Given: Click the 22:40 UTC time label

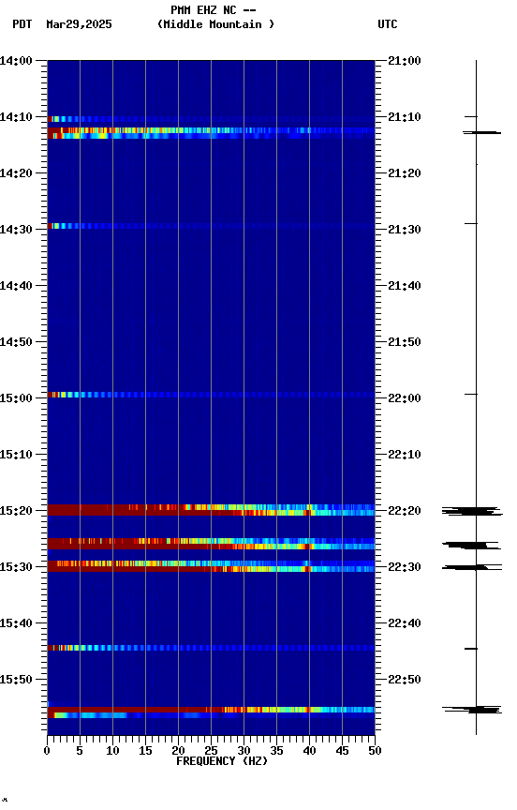Looking at the screenshot, I should [x=405, y=623].
